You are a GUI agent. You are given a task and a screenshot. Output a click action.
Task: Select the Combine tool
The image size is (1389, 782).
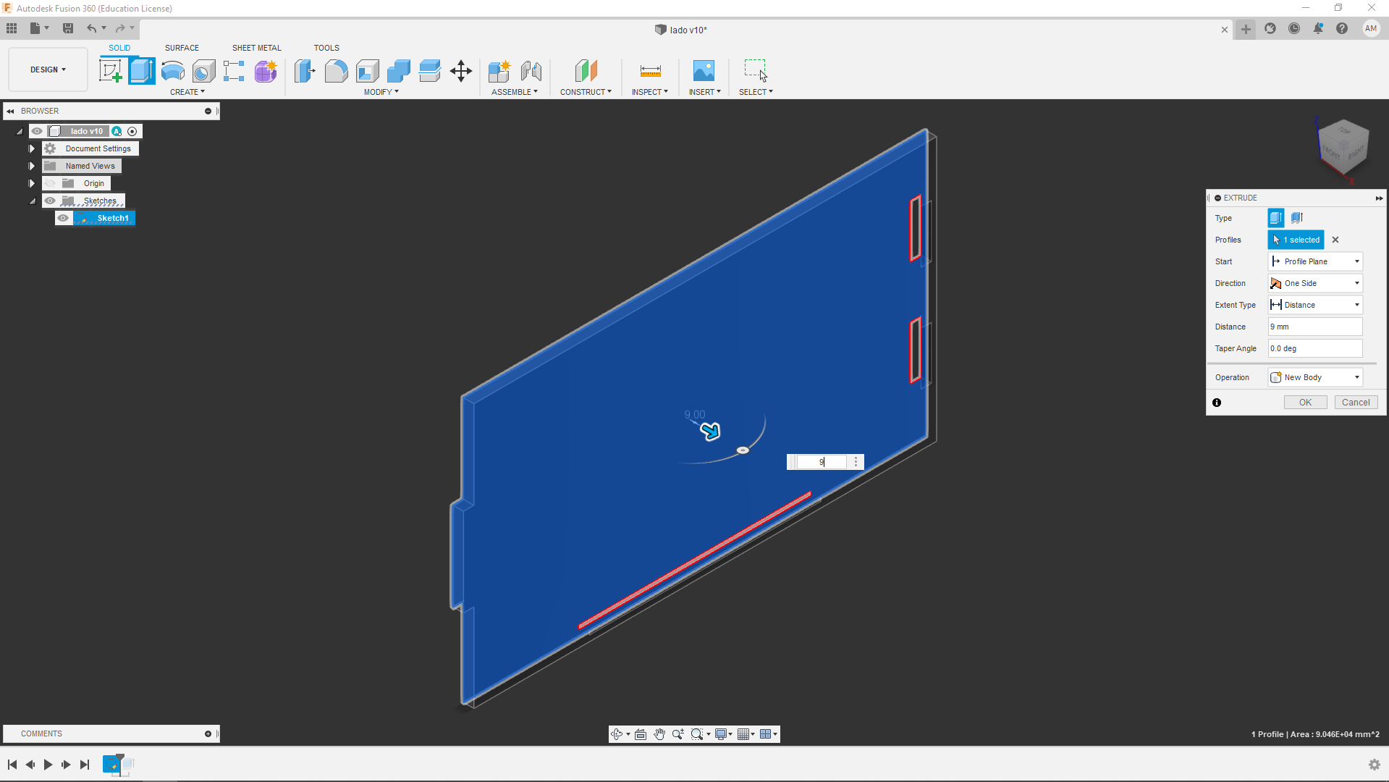[x=399, y=71]
